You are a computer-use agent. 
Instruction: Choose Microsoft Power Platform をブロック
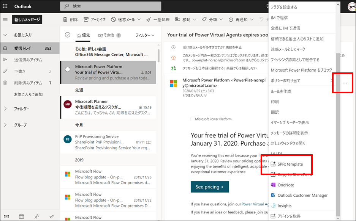coord(302,70)
